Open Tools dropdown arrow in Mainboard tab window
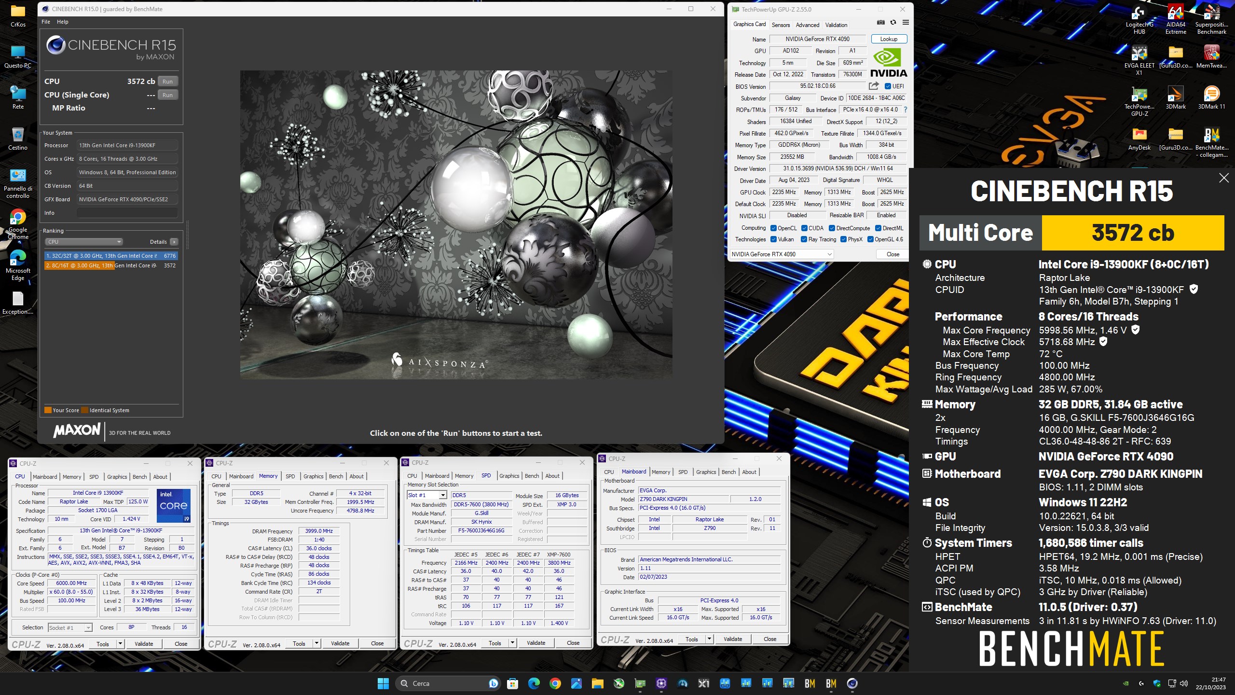This screenshot has width=1235, height=695. coord(709,639)
